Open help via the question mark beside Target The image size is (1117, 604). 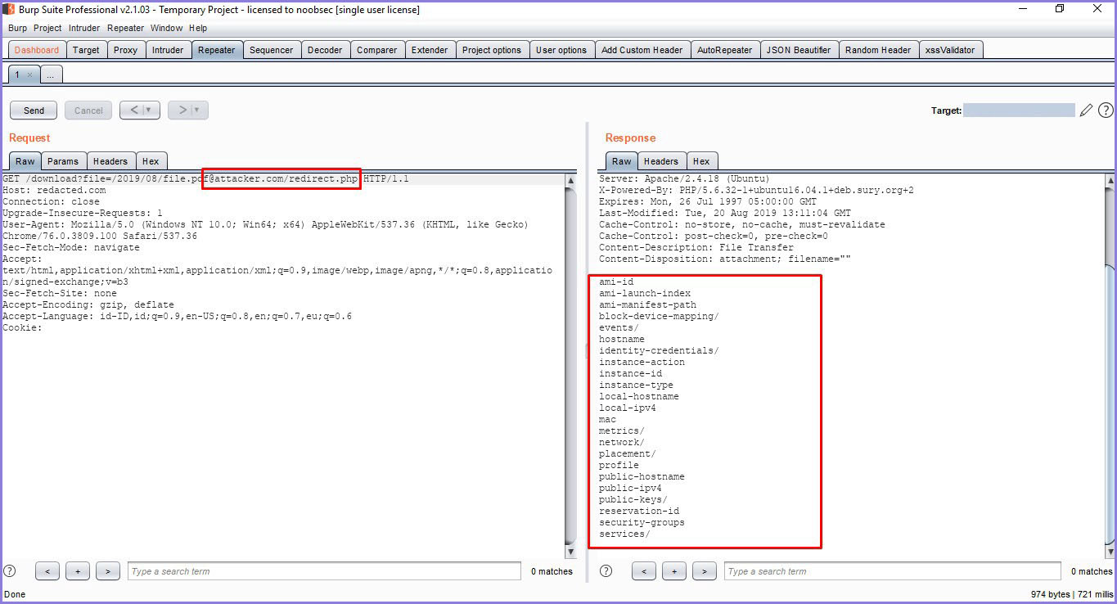click(x=1106, y=109)
